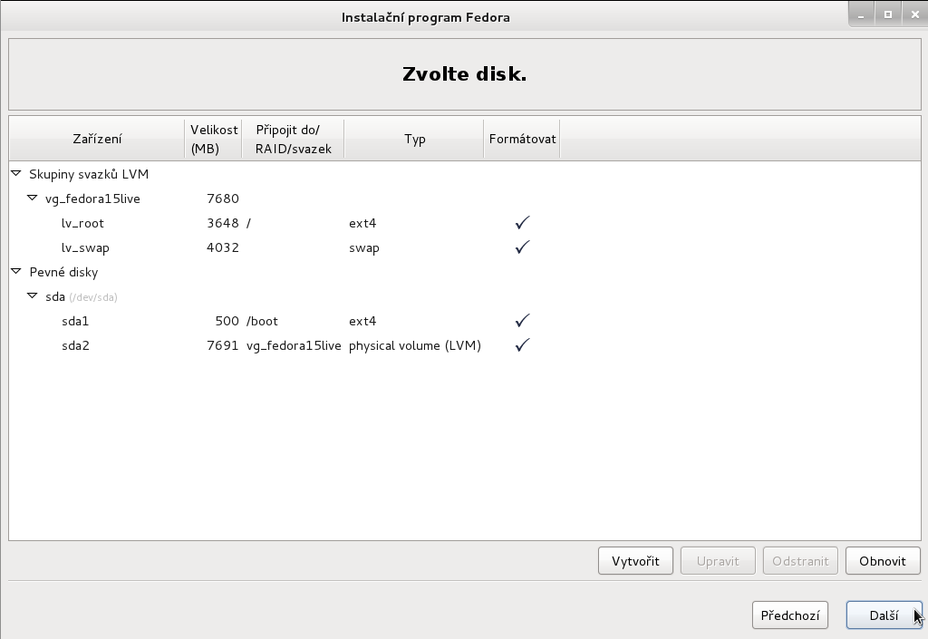The width and height of the screenshot is (928, 639).
Task: Proceed with the Další button
Action: pos(883,615)
